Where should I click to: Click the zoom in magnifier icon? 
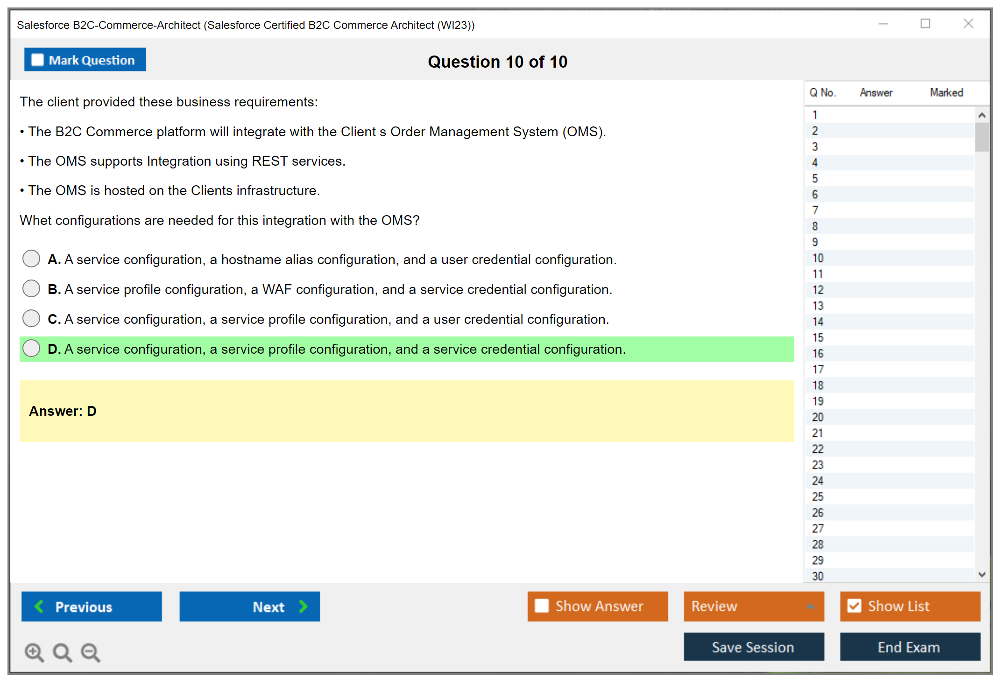click(34, 652)
